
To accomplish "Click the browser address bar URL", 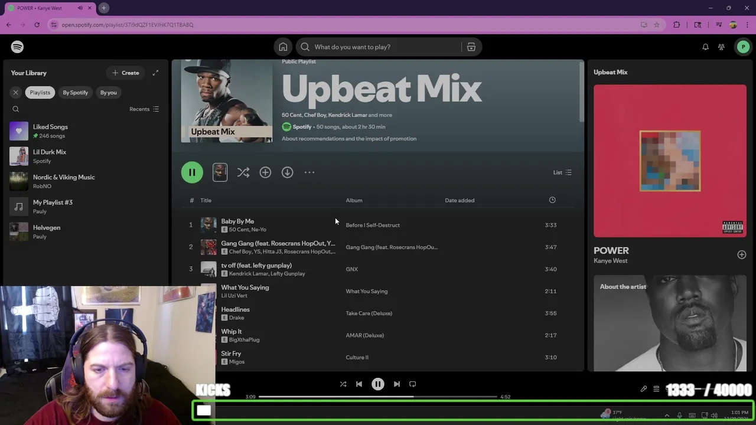I will 128,25.
